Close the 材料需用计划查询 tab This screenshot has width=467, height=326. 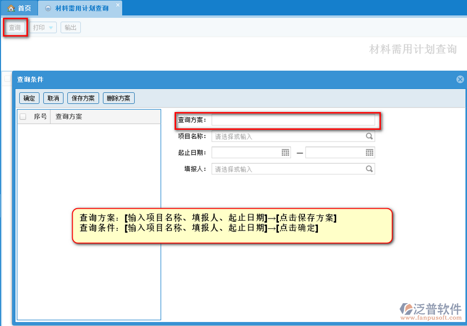pyautogui.click(x=117, y=5)
